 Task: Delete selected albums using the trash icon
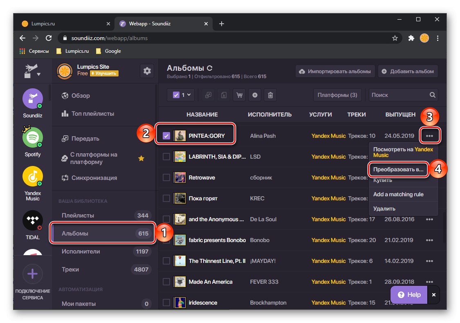[270, 95]
